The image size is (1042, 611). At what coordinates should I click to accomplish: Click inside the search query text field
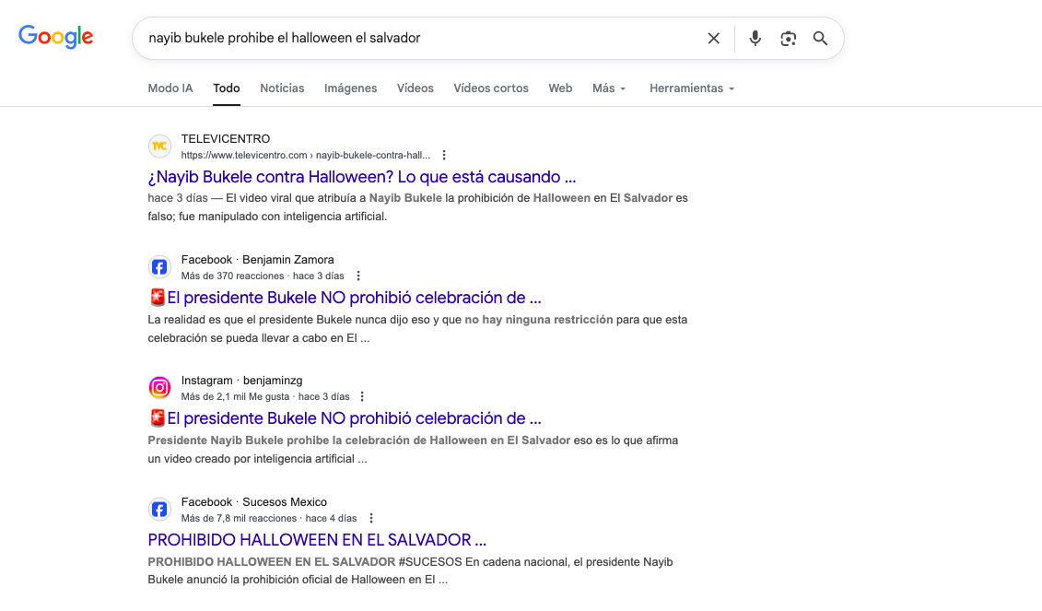[x=415, y=38]
